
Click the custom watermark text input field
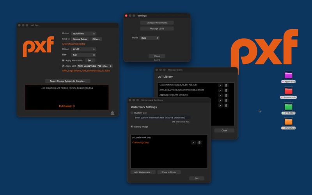[162, 118]
